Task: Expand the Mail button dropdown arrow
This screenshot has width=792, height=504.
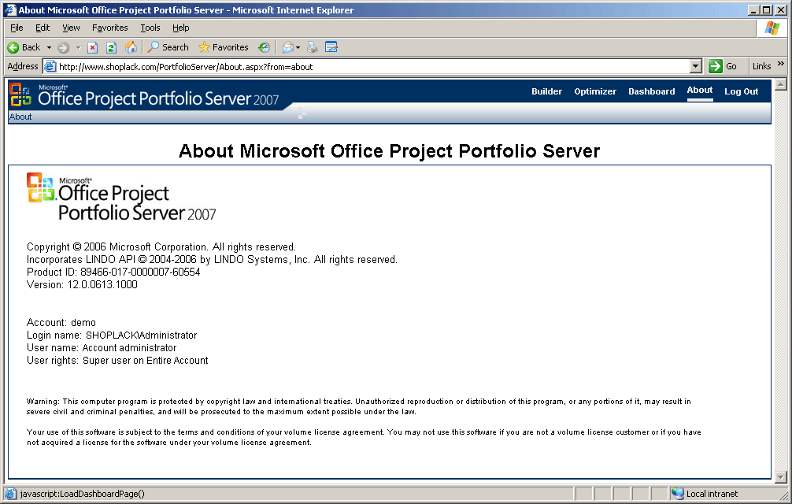Action: (298, 47)
